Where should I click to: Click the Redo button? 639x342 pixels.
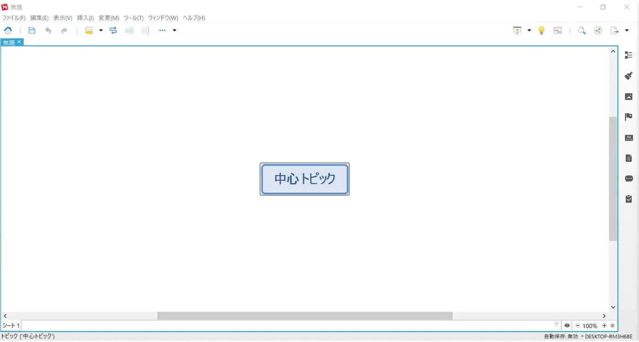(x=64, y=30)
